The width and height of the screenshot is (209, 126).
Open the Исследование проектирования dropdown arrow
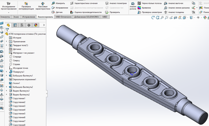click(8, 12)
